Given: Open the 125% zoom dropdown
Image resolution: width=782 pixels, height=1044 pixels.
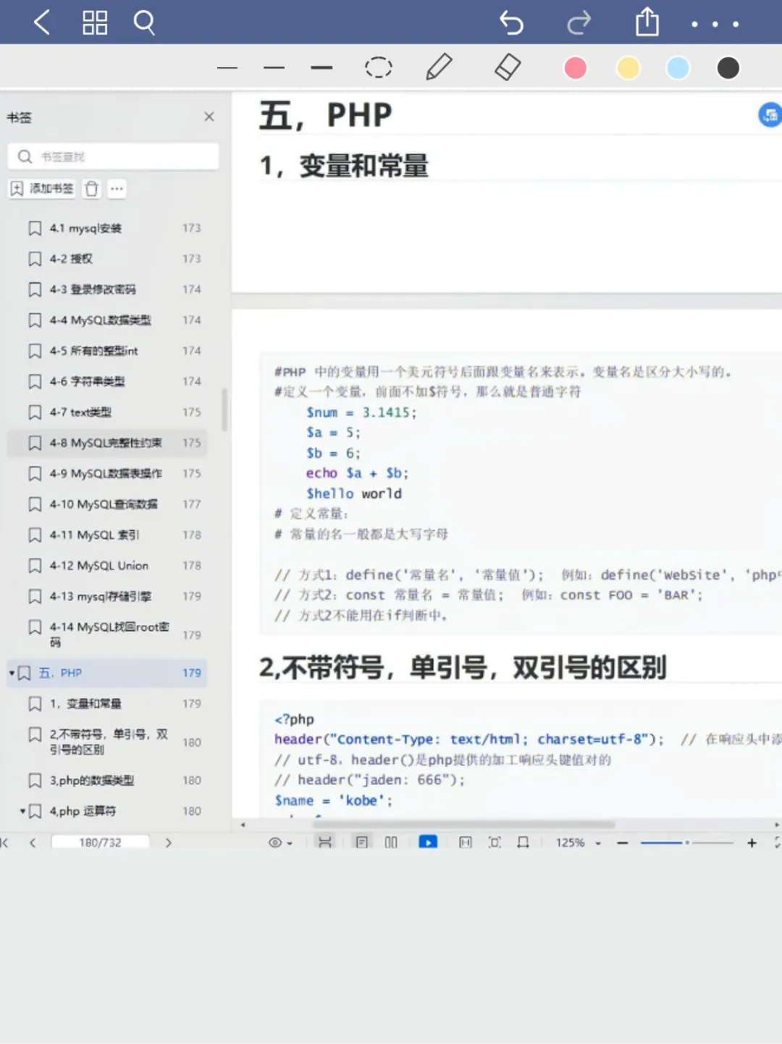Looking at the screenshot, I should [x=578, y=843].
